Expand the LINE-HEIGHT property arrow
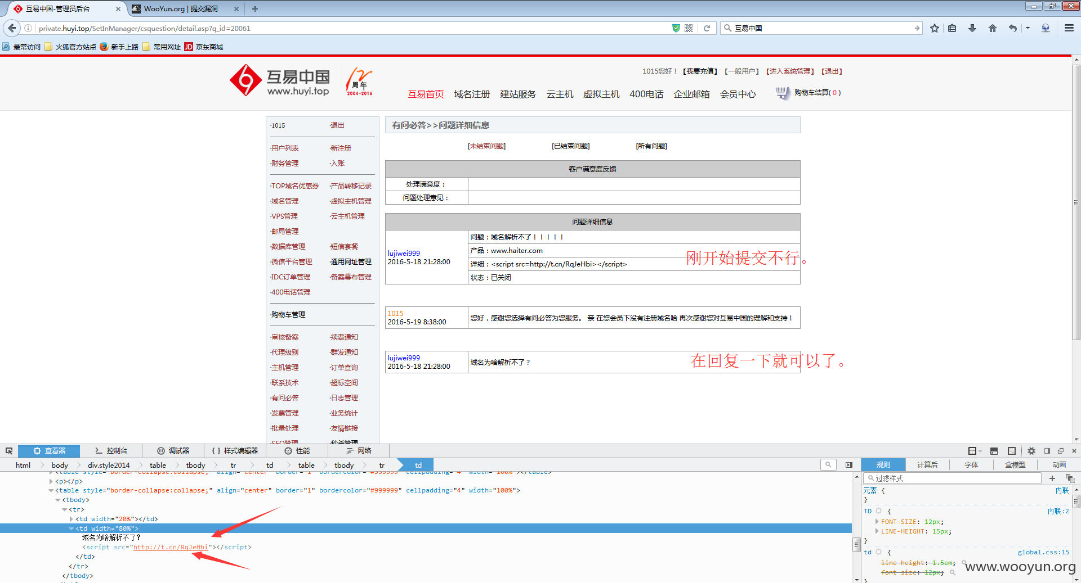 click(877, 531)
